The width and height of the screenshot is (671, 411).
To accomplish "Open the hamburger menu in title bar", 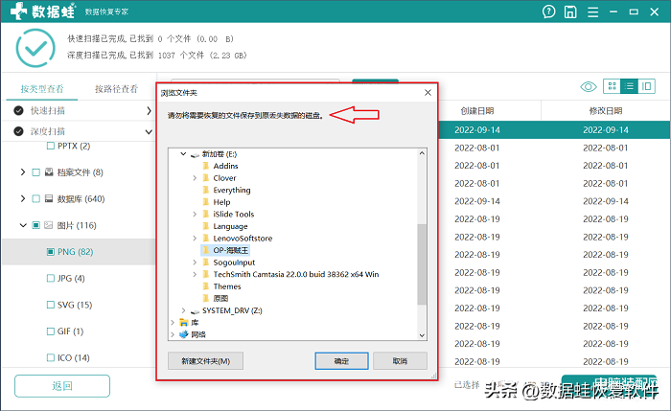I will pyautogui.click(x=592, y=11).
